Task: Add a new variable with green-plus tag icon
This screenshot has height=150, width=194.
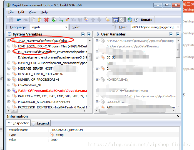Action: tap(54, 20)
